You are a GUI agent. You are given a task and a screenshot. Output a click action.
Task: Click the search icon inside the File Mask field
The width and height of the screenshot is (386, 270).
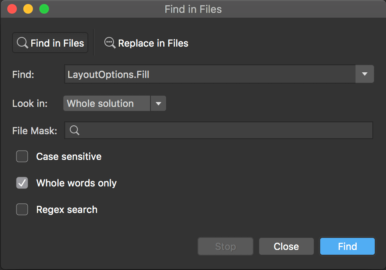point(74,130)
